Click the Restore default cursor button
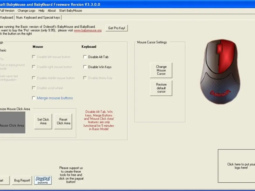Viewport: 255px width, 191px height. pyautogui.click(x=161, y=88)
